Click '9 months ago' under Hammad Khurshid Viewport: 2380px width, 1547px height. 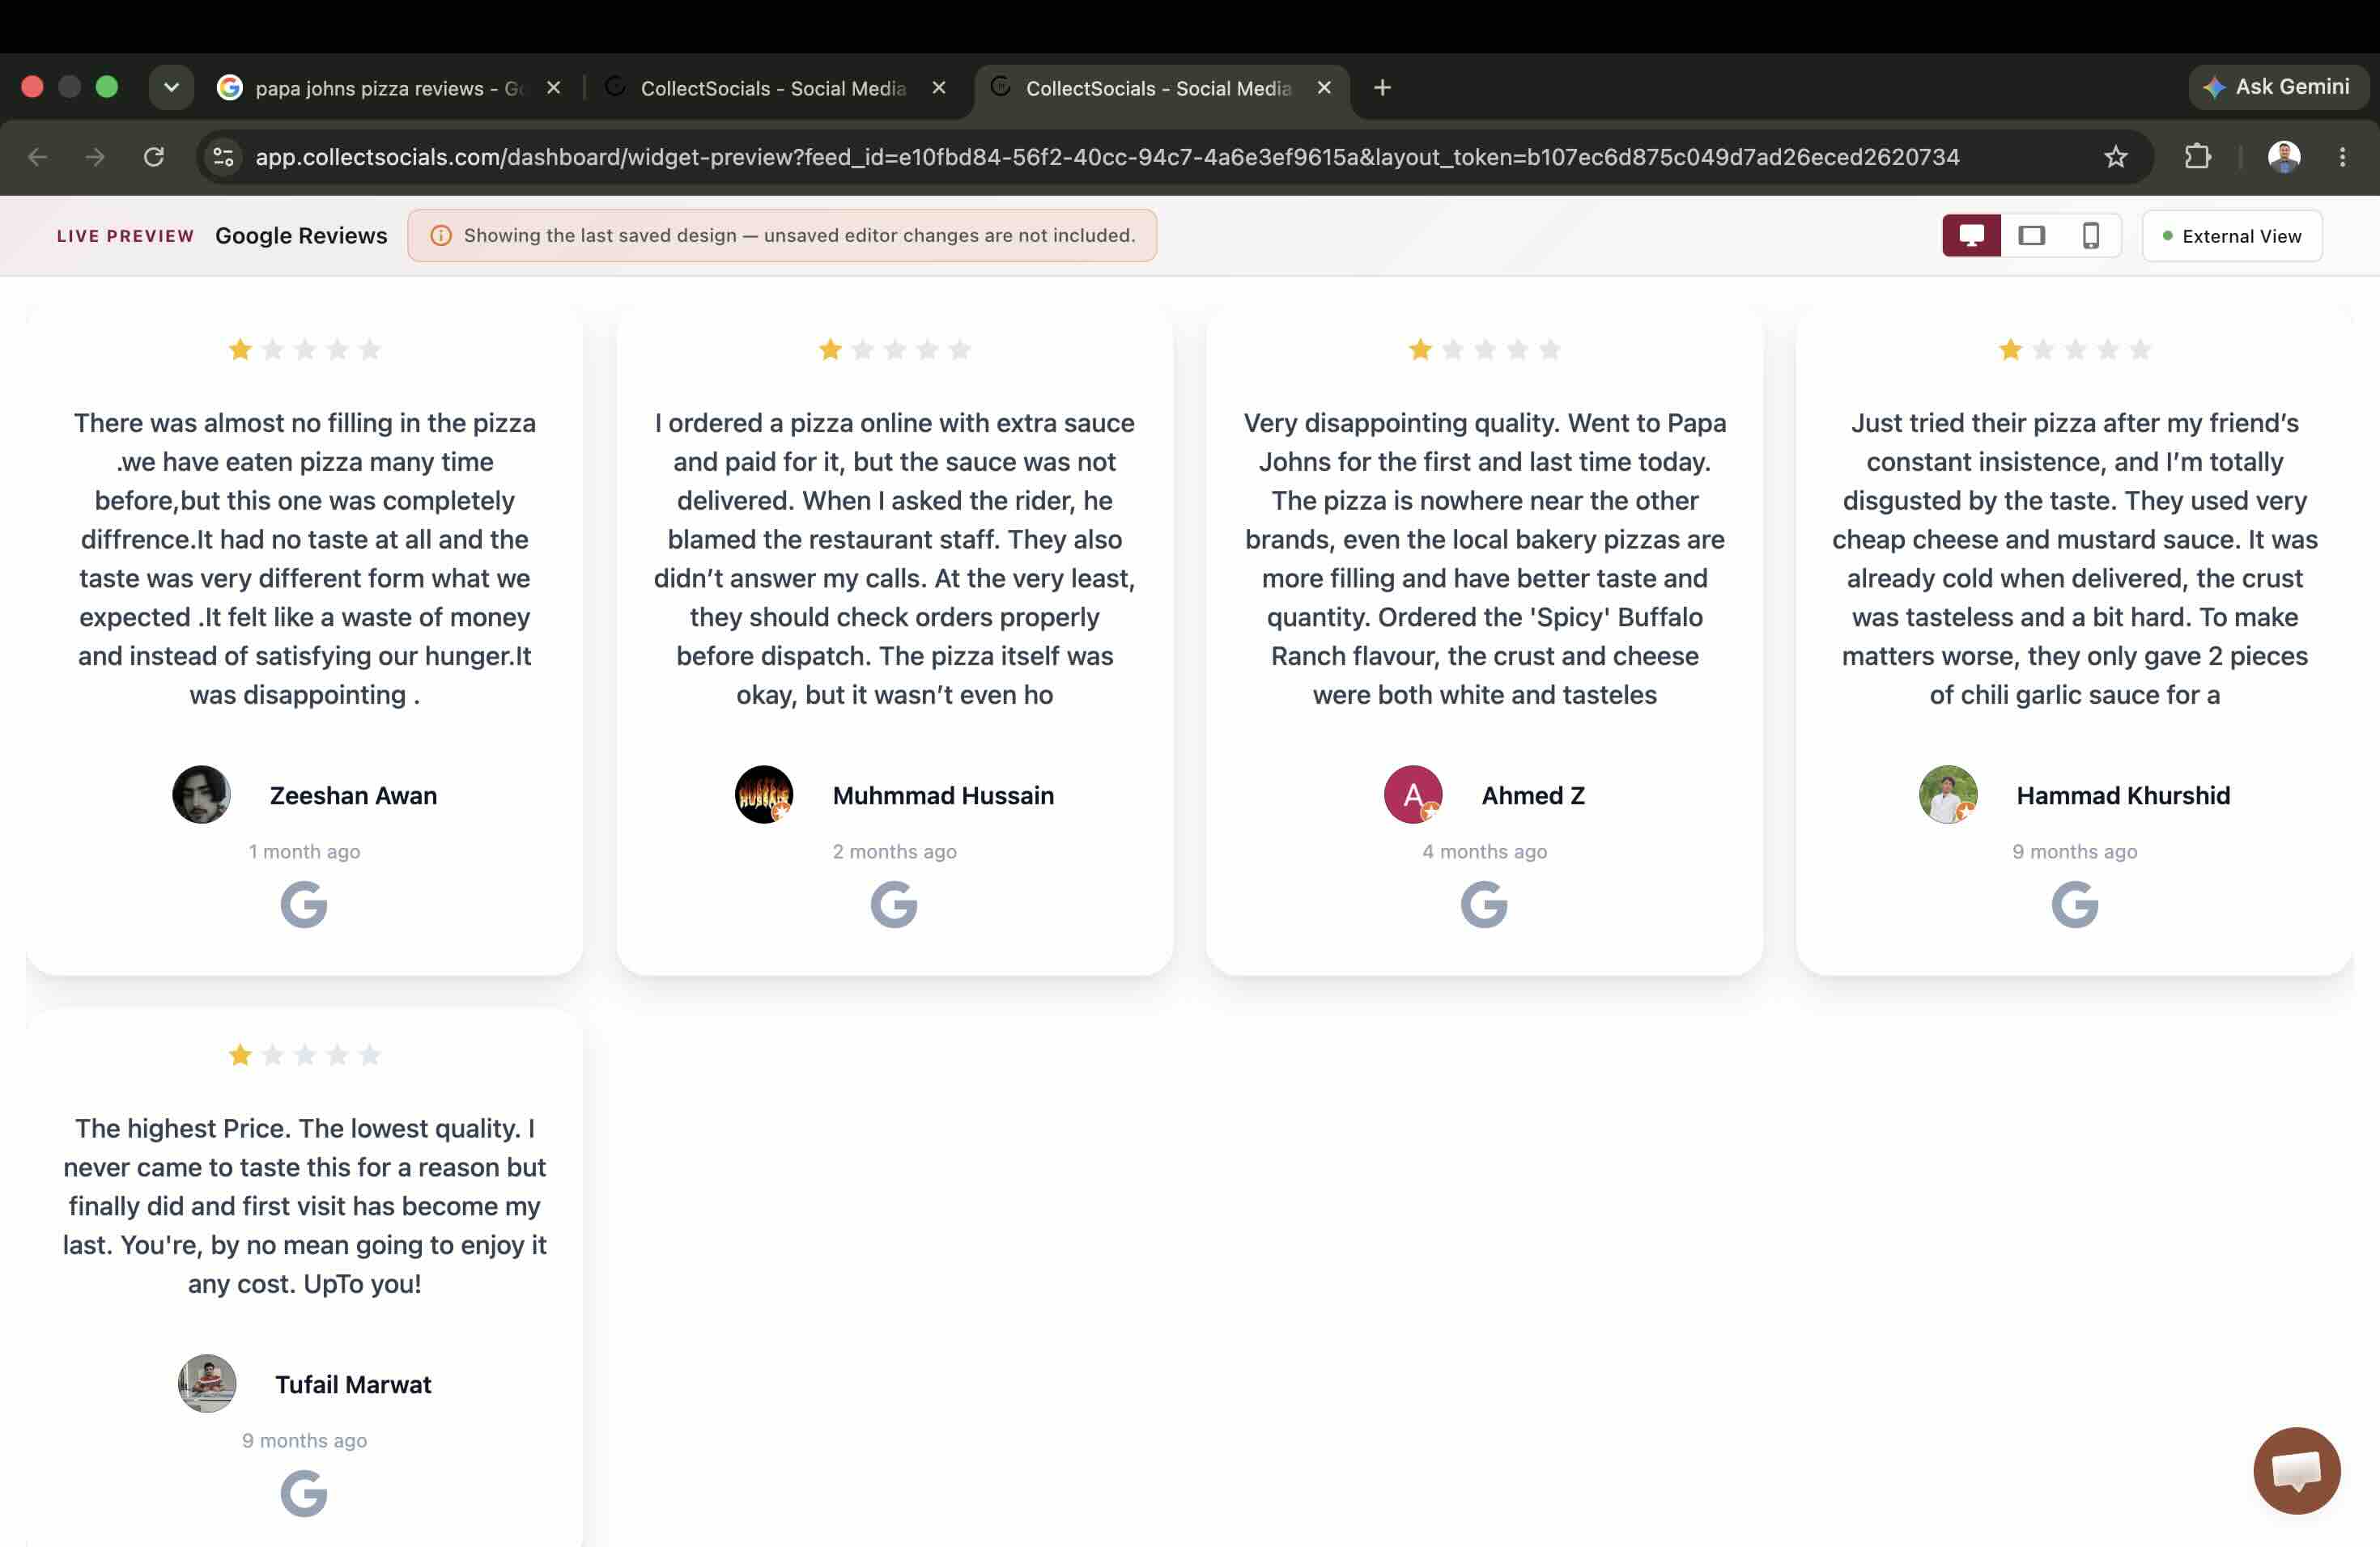point(2075,851)
